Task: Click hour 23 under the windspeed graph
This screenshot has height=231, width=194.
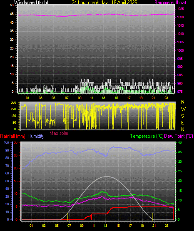Action: pyautogui.click(x=166, y=98)
